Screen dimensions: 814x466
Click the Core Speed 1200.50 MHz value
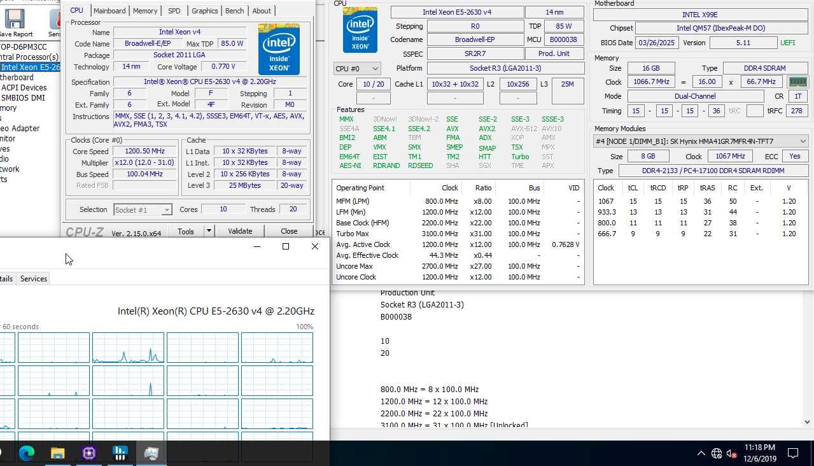144,152
